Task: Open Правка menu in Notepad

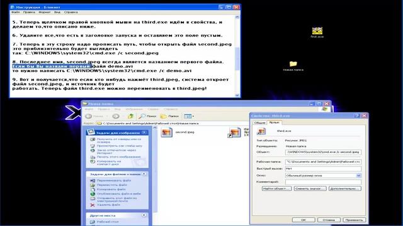Action: click(29, 12)
